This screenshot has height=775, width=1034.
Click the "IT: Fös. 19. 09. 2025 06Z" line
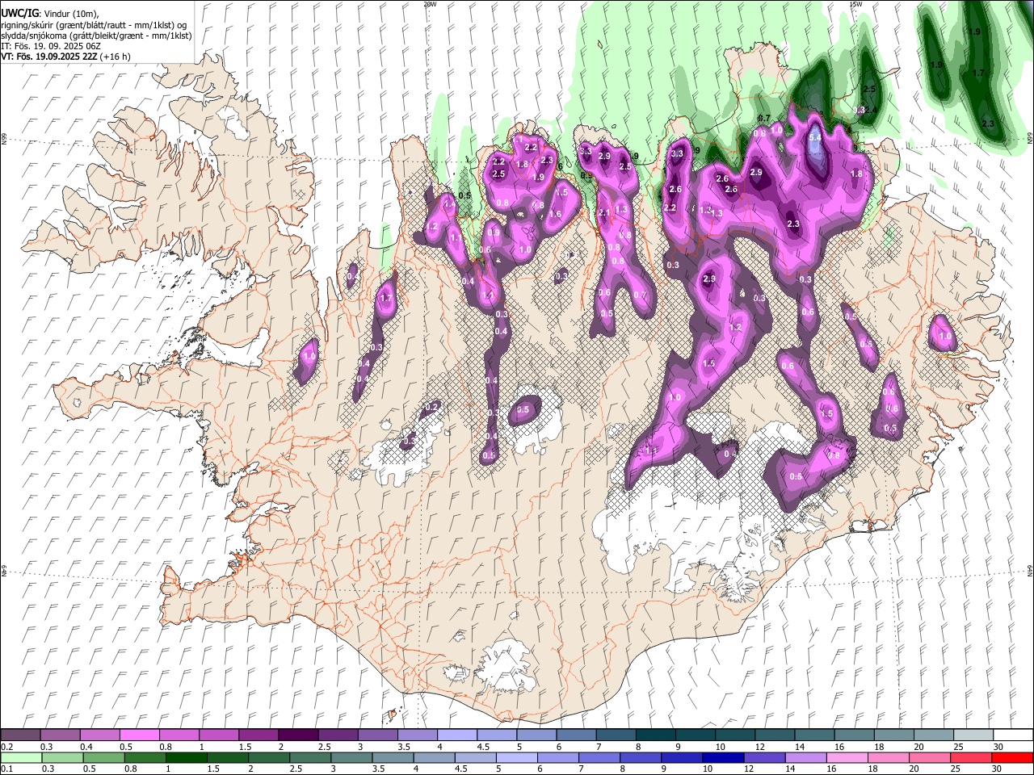click(x=51, y=46)
